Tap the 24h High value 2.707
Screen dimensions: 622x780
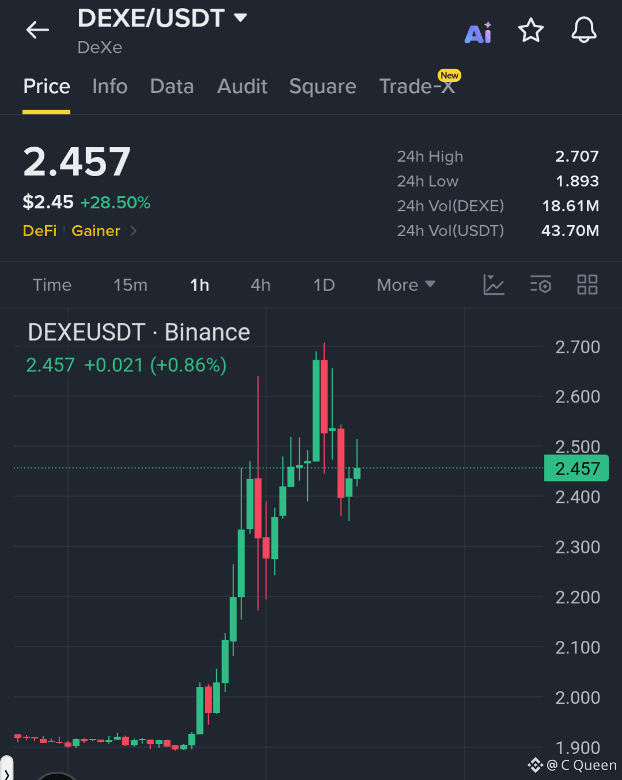[x=577, y=156]
